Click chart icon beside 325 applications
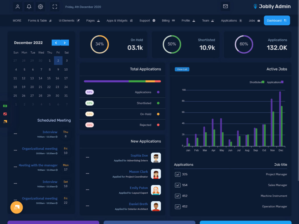 pos(178,174)
